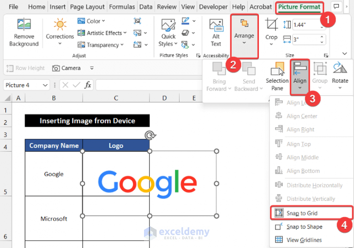Open Transparency options
This screenshot has height=248, width=354.
(x=101, y=45)
